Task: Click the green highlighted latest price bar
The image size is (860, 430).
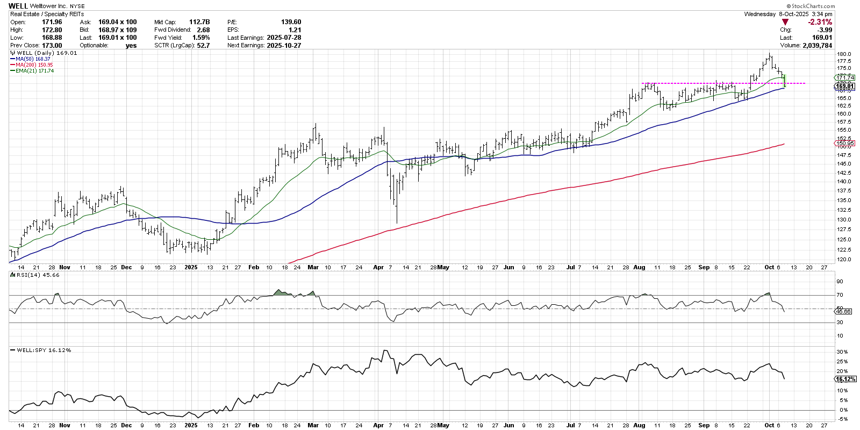Action: click(785, 81)
